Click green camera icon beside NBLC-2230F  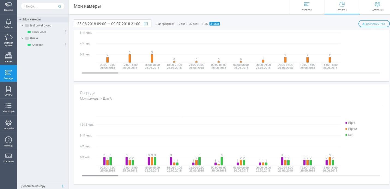coord(29,32)
